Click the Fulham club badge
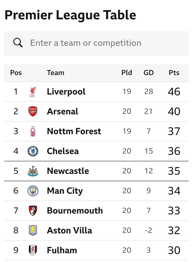Viewport: 193px width, 262px height. (x=33, y=250)
